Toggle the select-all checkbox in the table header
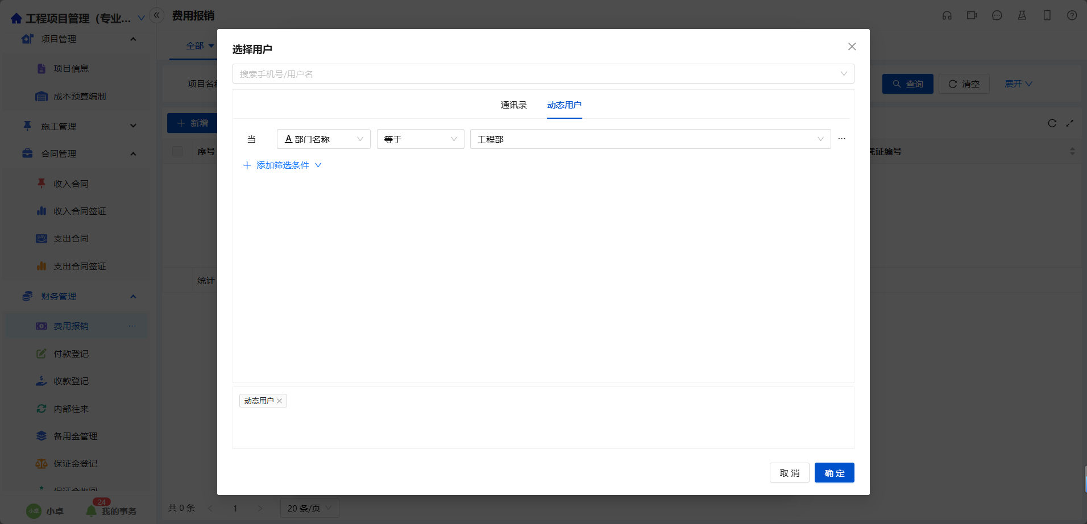The width and height of the screenshot is (1087, 524). point(177,151)
